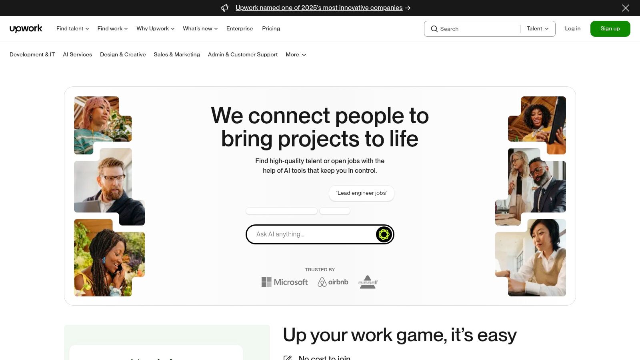The image size is (640, 360).
Task: Open the Enterprise page
Action: point(240,29)
